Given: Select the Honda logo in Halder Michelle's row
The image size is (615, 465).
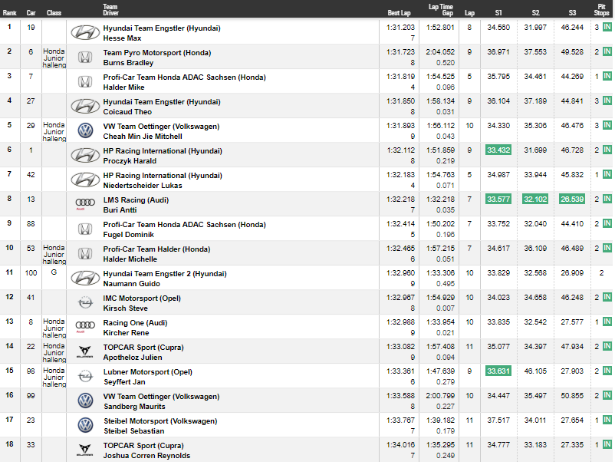Looking at the screenshot, I should coord(85,253).
